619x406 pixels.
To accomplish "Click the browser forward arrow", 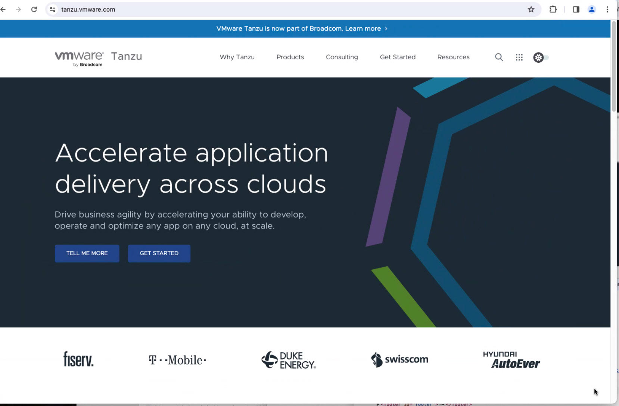I will click(18, 9).
